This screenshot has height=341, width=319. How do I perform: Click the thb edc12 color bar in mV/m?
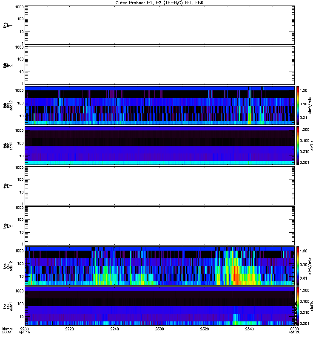(x=298, y=105)
